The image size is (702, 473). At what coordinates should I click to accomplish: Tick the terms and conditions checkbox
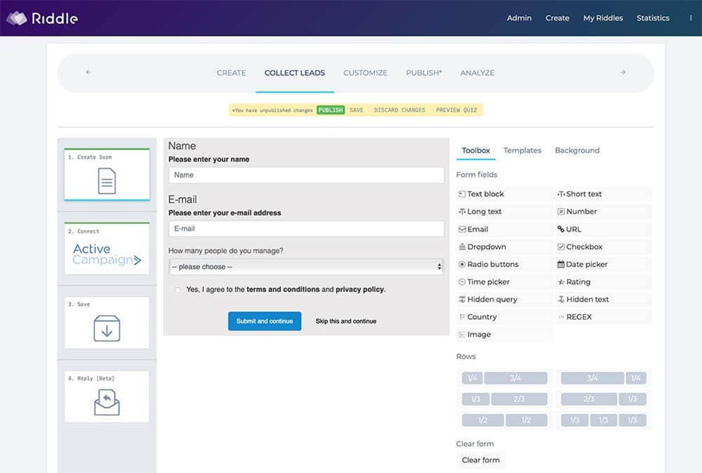click(178, 290)
